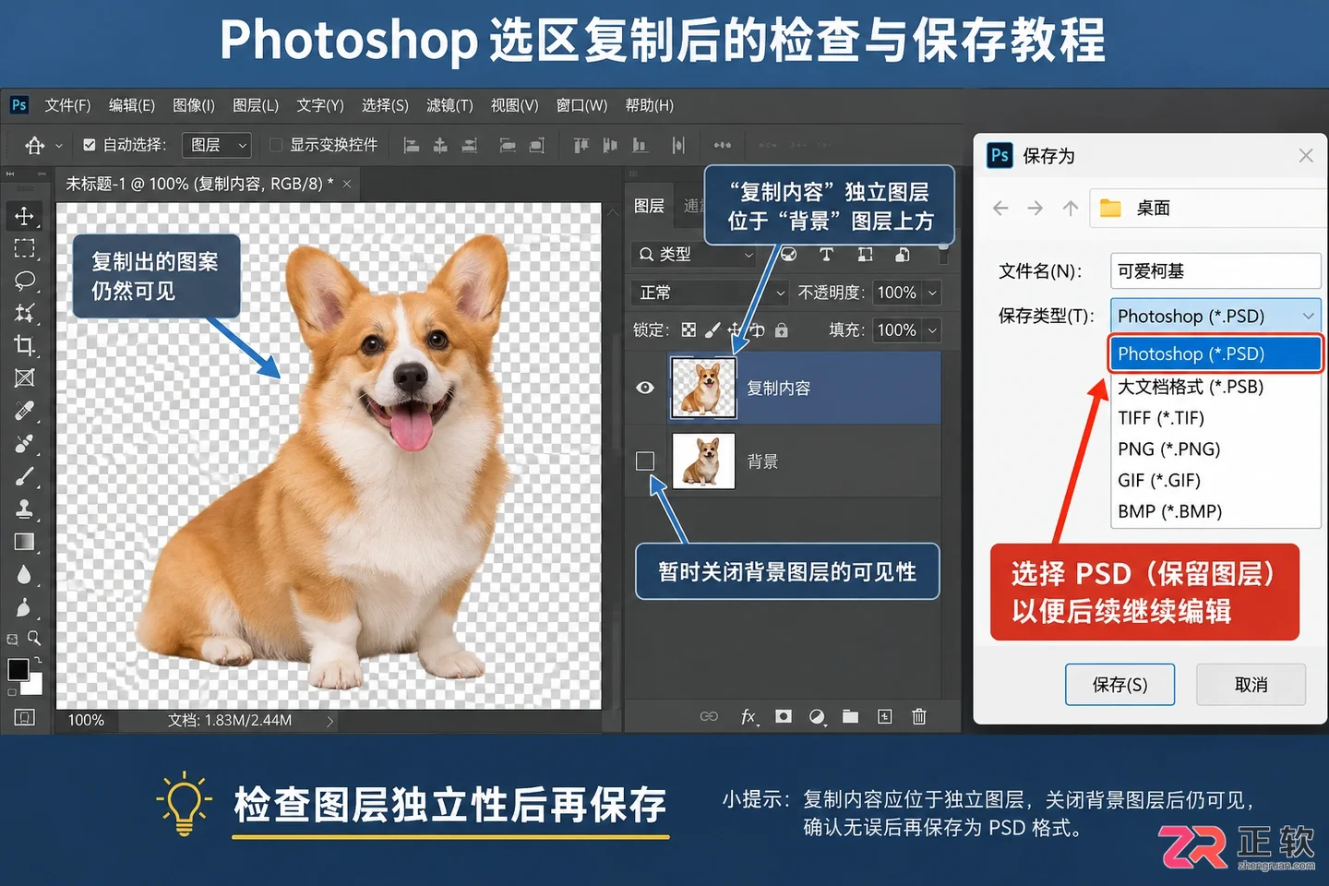This screenshot has width=1329, height=886.
Task: Click the lock all padlock icon
Action: (782, 329)
